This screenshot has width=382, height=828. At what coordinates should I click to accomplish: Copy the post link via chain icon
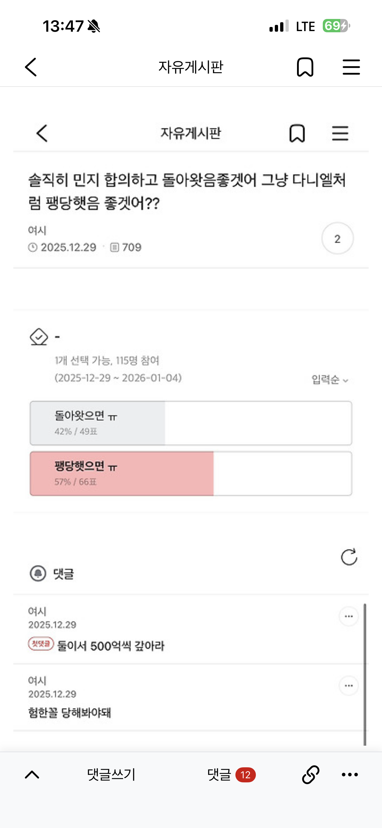pos(311,775)
